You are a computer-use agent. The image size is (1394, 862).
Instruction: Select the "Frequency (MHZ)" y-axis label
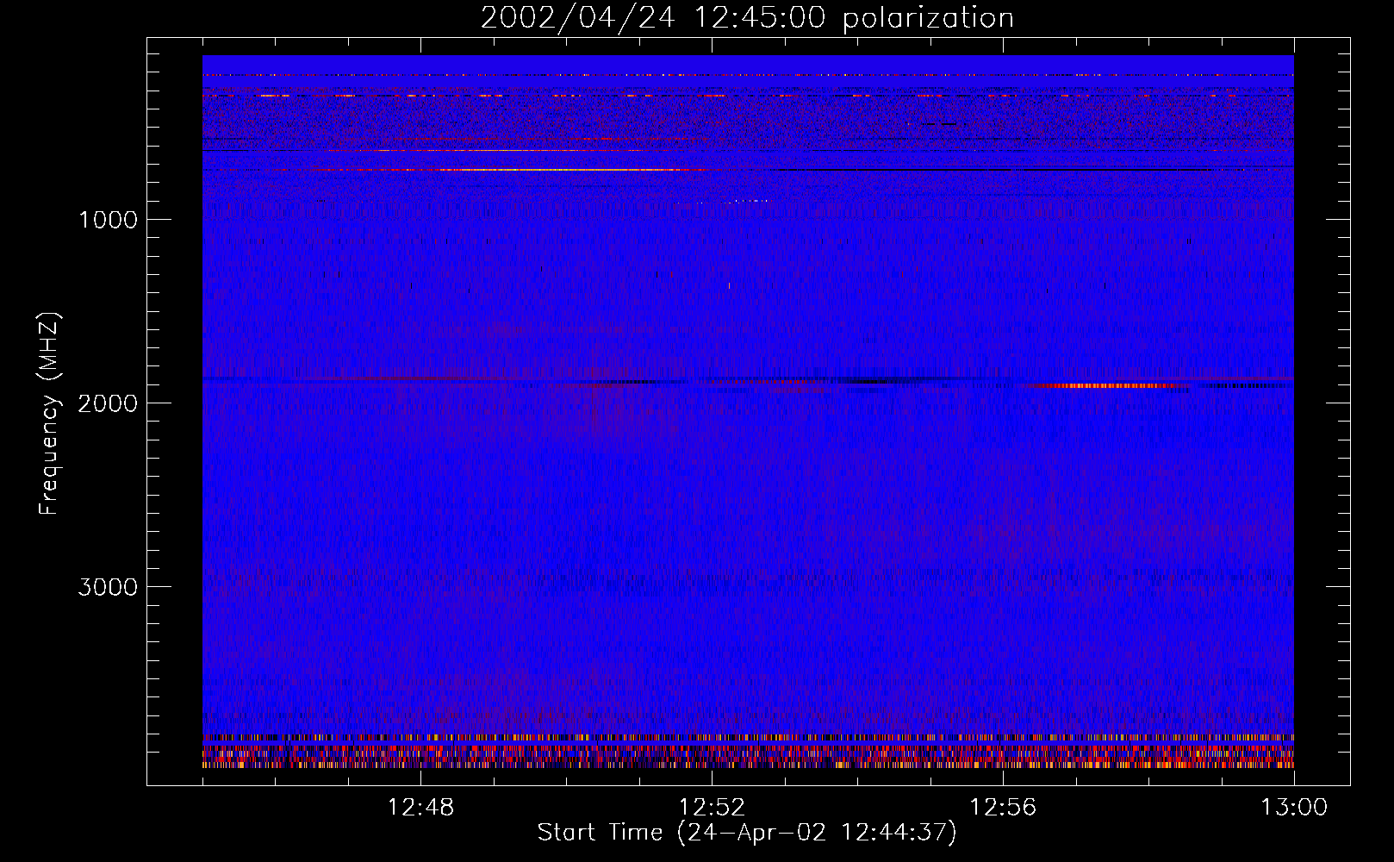pos(50,414)
